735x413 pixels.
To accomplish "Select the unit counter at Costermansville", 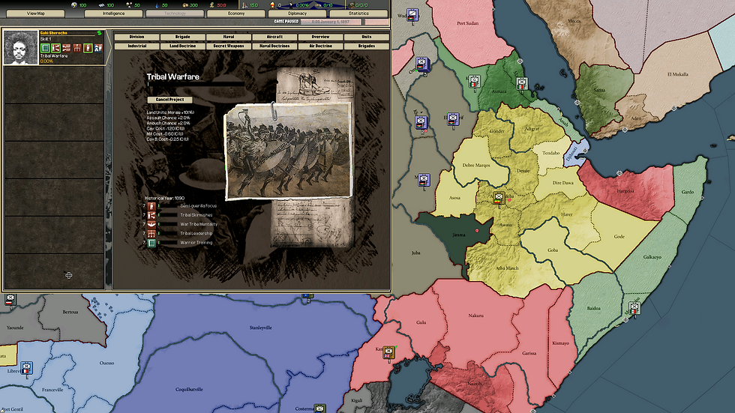I will (x=319, y=409).
